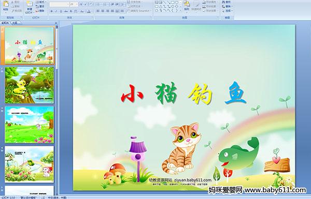Toggle Underline formatting

pyautogui.click(x=61, y=11)
